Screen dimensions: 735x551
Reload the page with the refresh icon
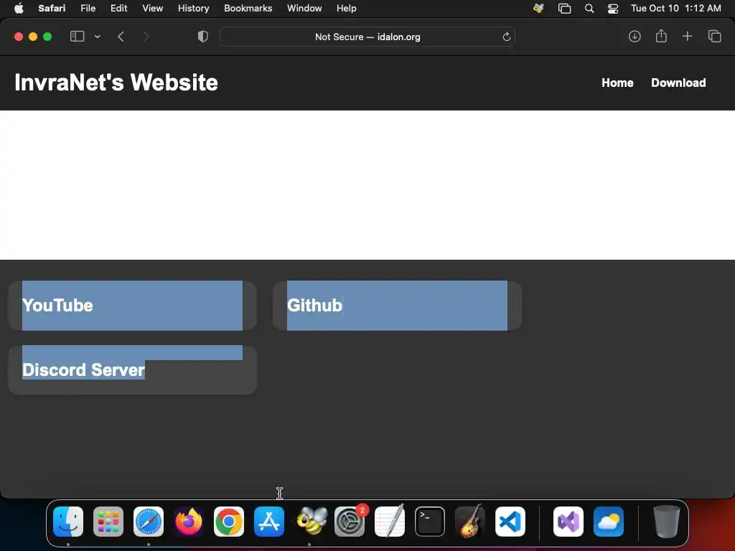coord(506,37)
